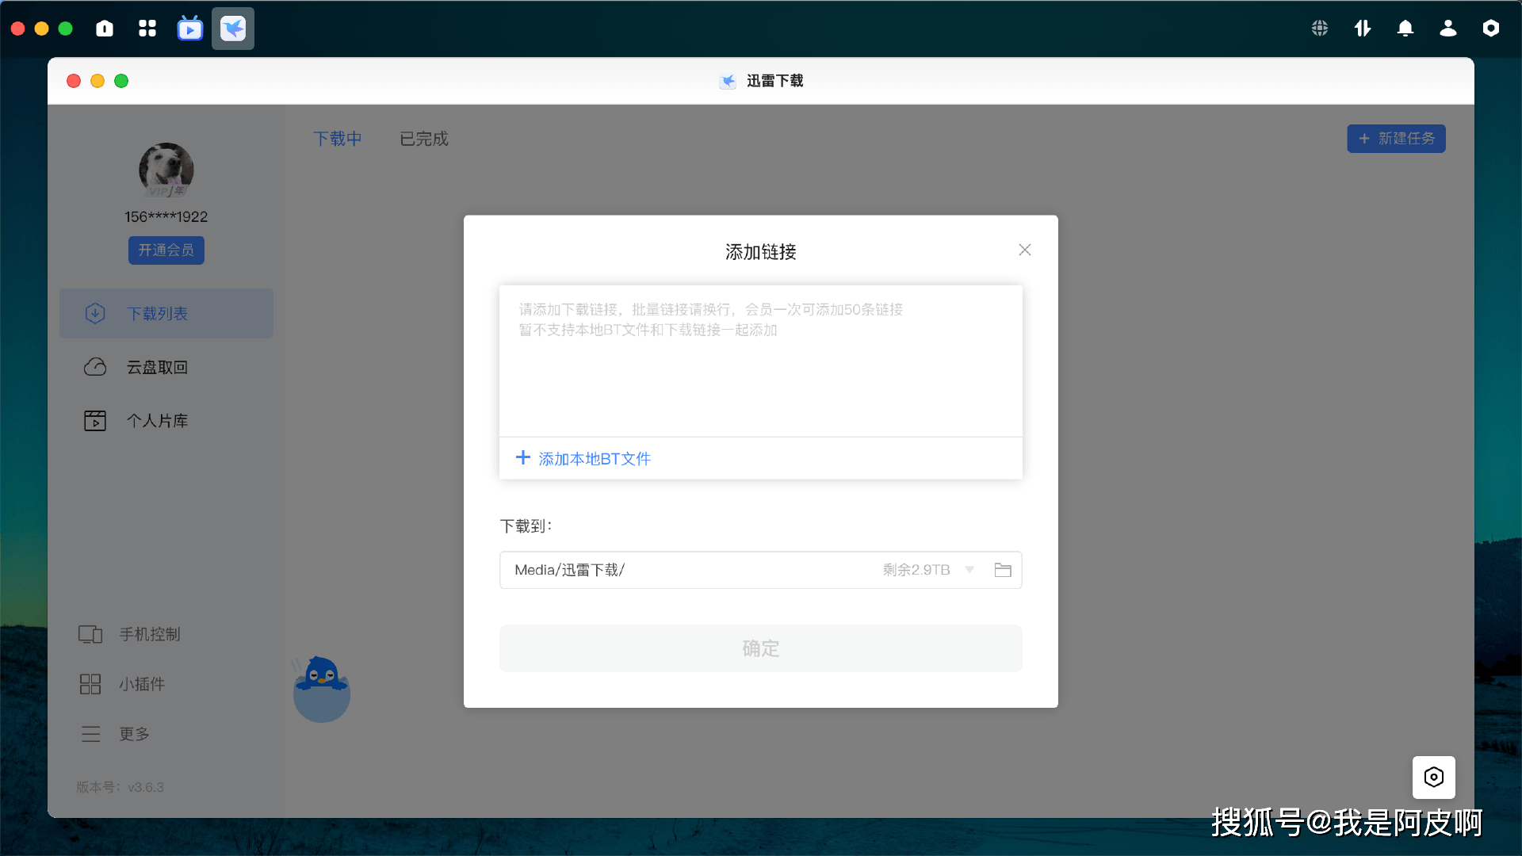Image resolution: width=1522 pixels, height=856 pixels.
Task: Click the user avatar thumbnail
Action: tap(166, 170)
